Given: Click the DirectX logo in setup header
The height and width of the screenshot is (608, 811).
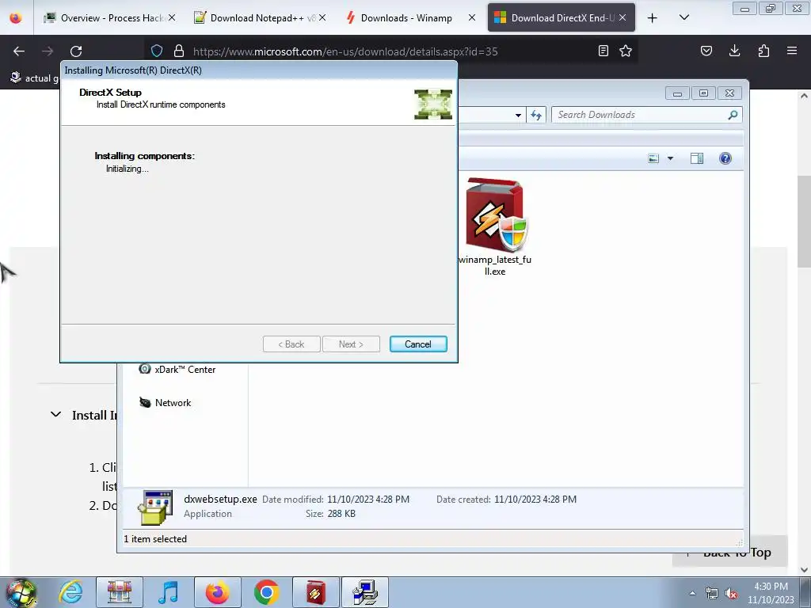Looking at the screenshot, I should tap(433, 104).
